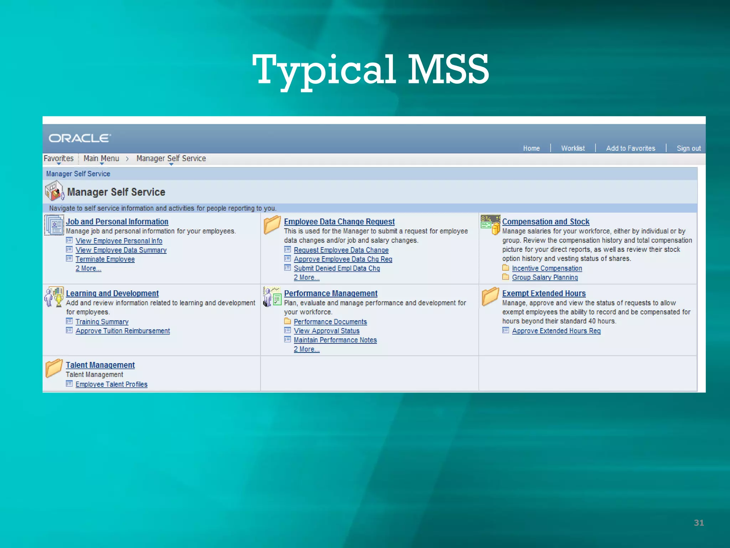Click the page icon beside View Employee Data Summary

pos(70,249)
